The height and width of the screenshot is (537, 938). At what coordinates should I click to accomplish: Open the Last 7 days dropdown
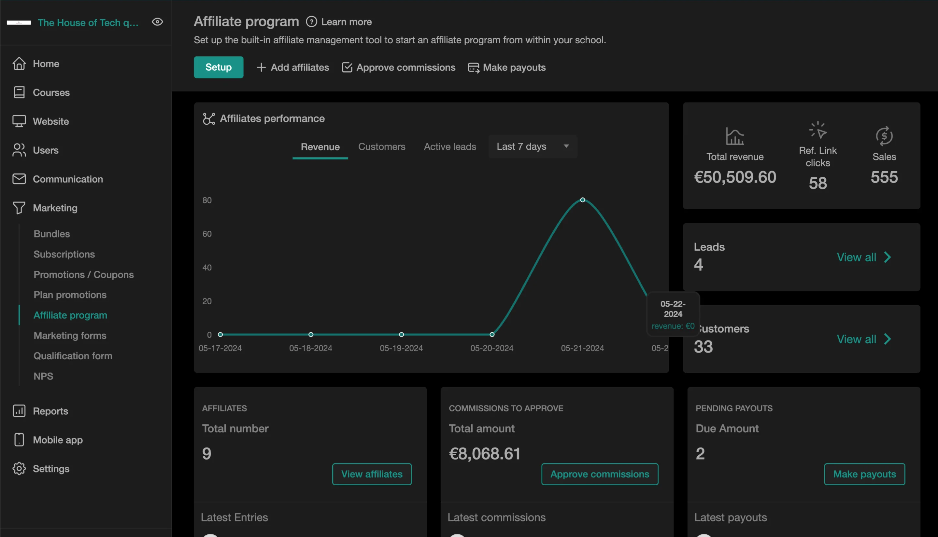pyautogui.click(x=533, y=146)
